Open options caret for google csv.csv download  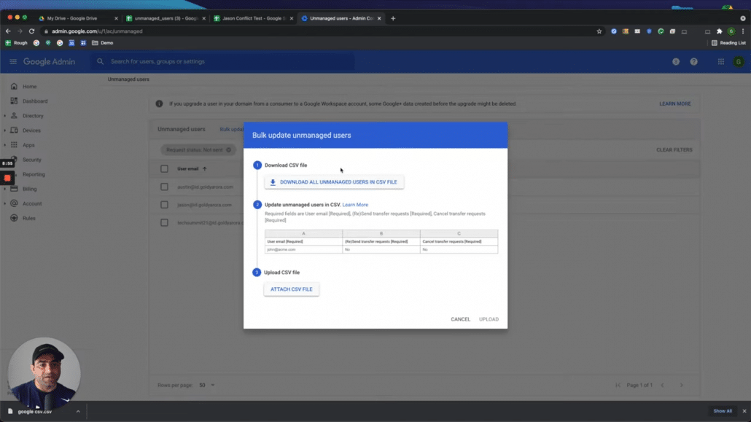(78, 412)
